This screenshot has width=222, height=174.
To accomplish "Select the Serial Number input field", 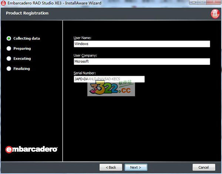I will click(x=109, y=79).
